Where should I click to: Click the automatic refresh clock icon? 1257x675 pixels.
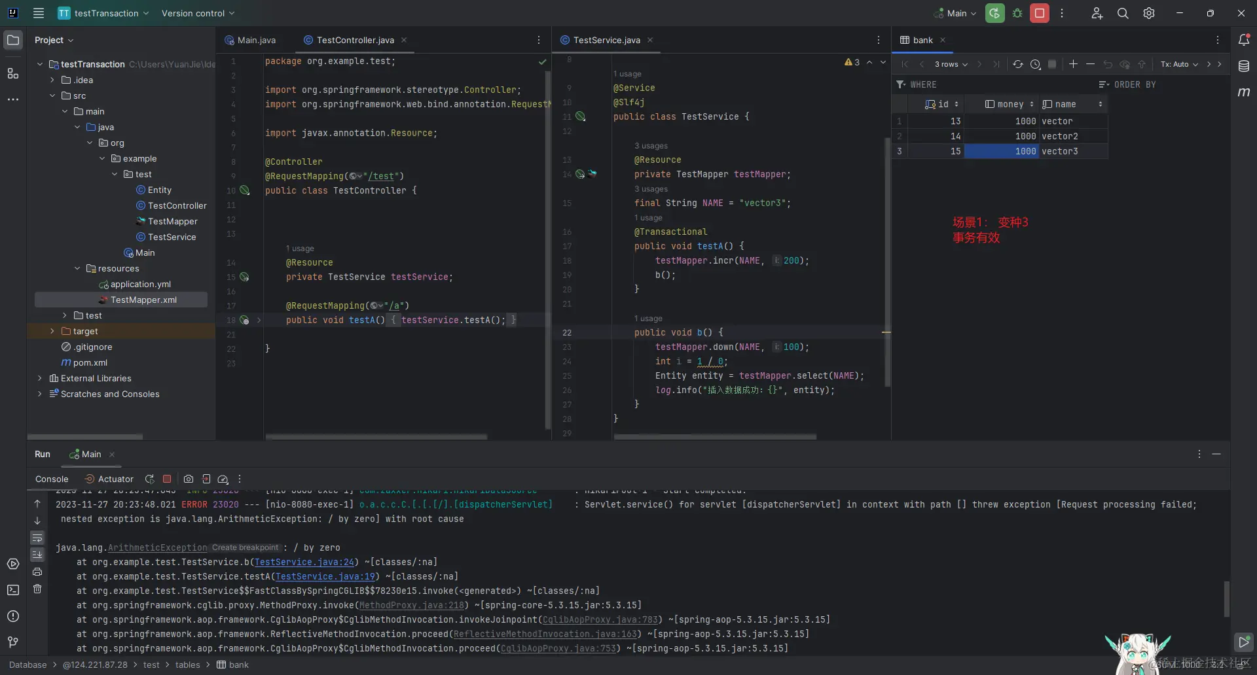point(1035,64)
